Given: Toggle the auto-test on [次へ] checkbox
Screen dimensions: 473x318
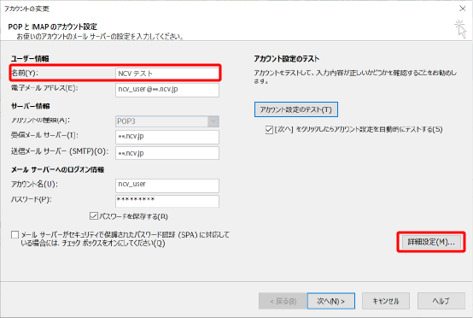Looking at the screenshot, I should [269, 130].
